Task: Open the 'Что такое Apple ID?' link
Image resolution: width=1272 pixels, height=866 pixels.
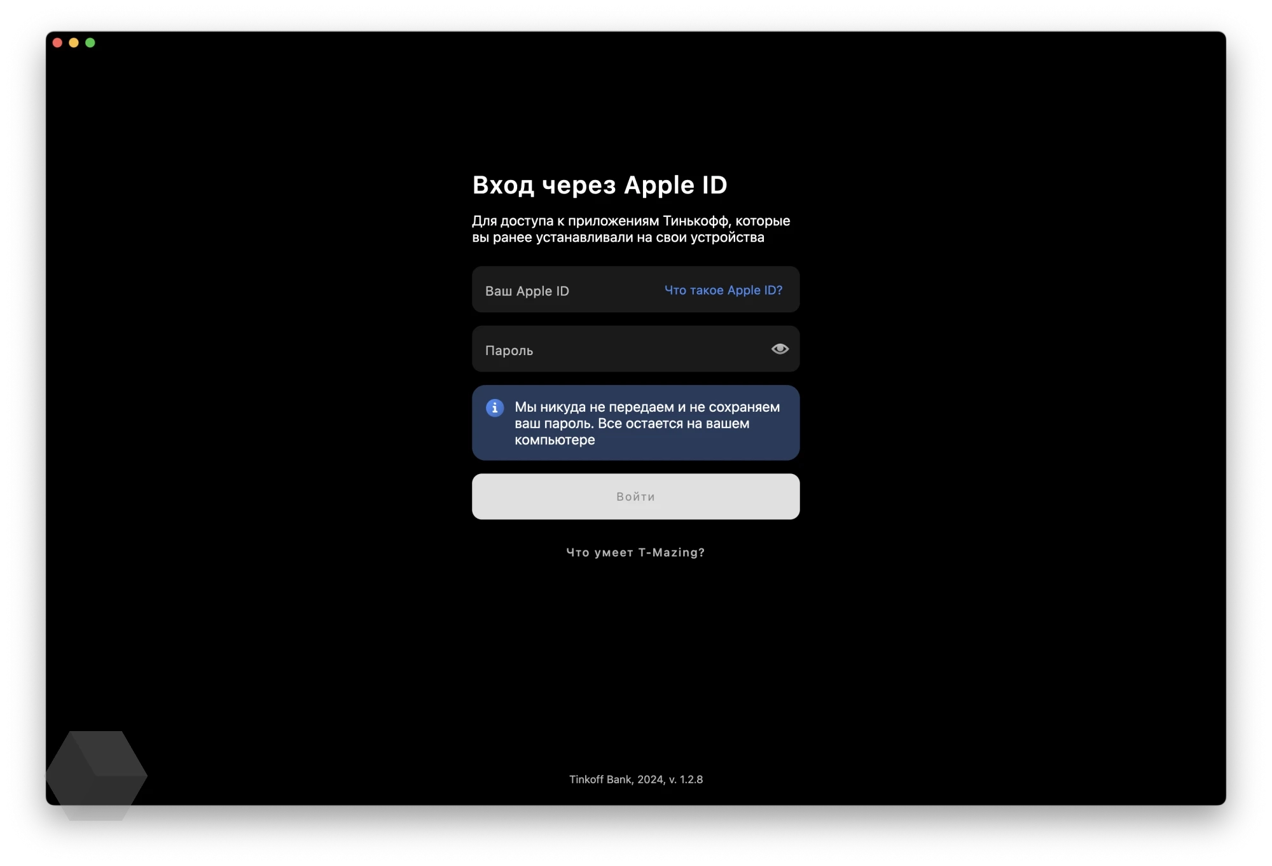Action: coord(723,290)
